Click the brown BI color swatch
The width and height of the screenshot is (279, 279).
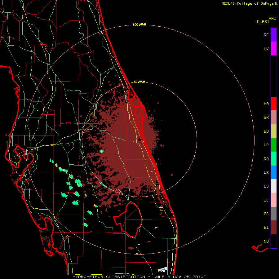tap(274, 228)
